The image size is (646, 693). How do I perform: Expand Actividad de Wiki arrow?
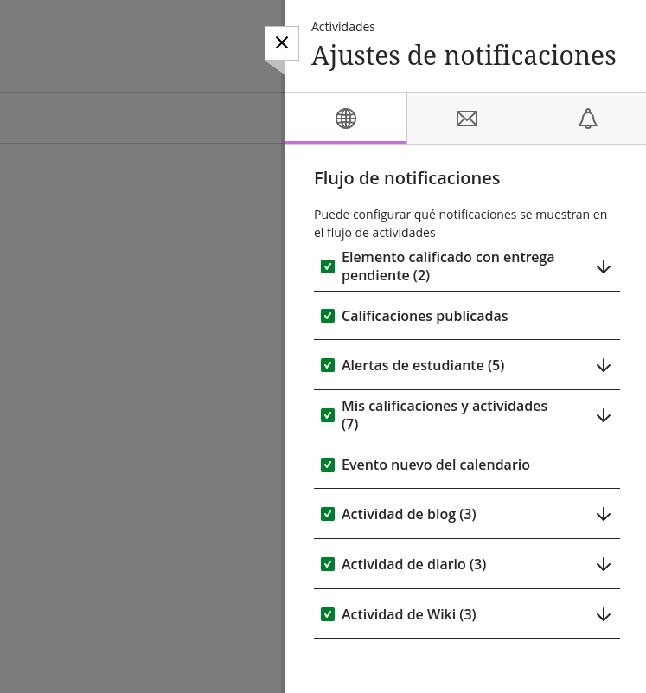(603, 615)
